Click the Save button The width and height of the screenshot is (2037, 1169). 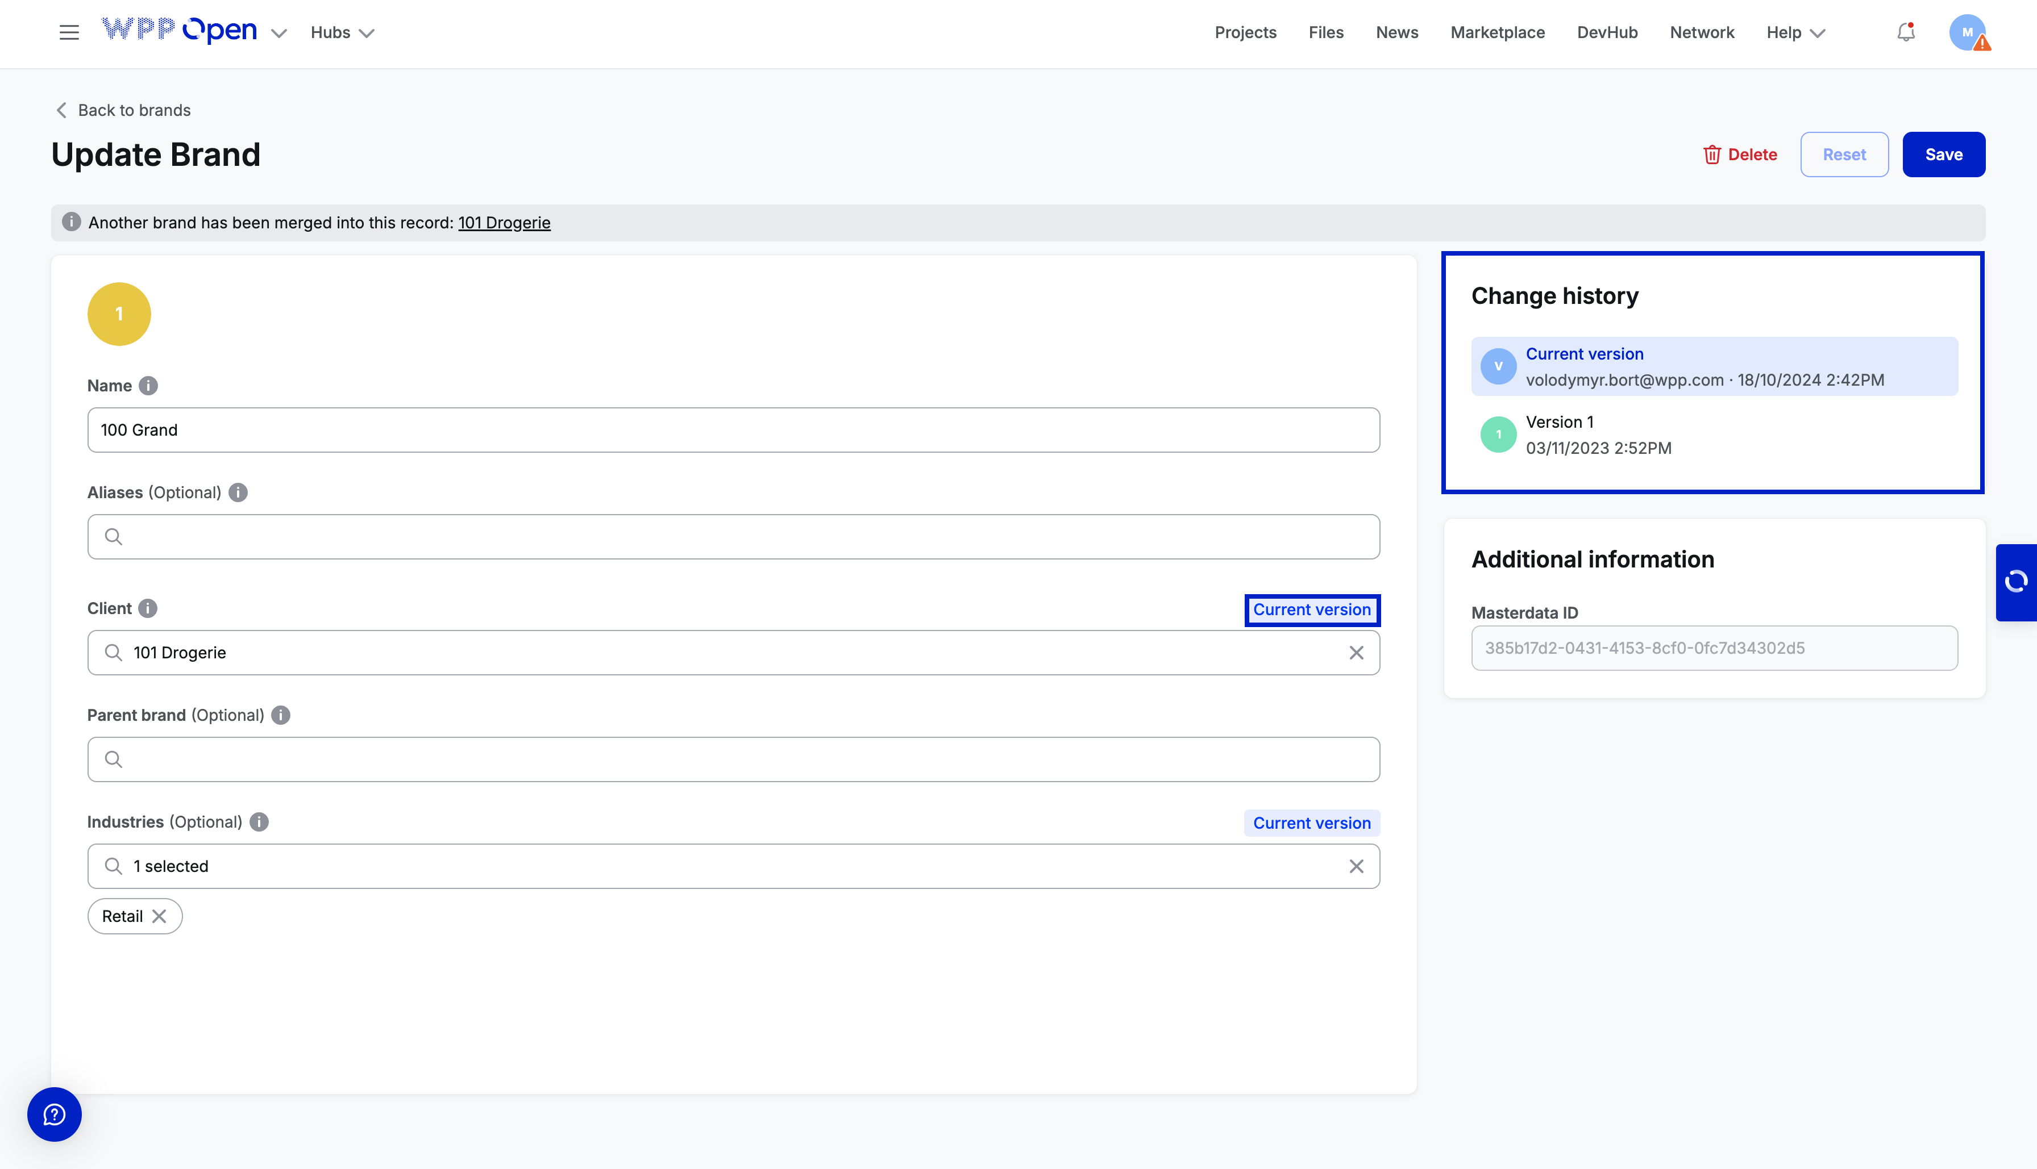[1943, 154]
